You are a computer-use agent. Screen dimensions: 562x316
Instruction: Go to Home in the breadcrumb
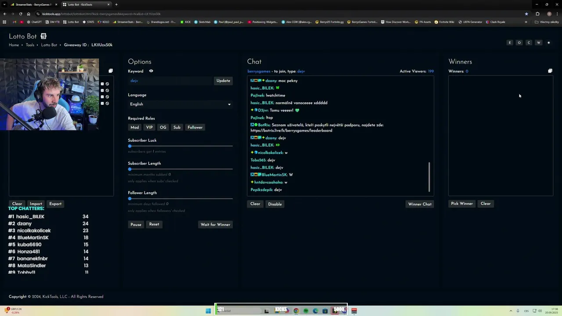tap(14, 45)
